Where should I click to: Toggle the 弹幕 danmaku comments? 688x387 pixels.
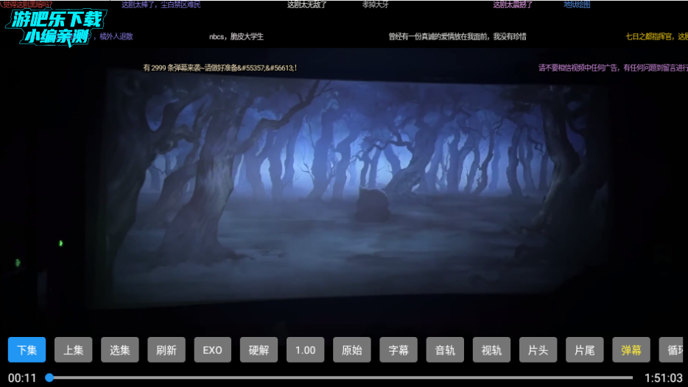coord(631,349)
